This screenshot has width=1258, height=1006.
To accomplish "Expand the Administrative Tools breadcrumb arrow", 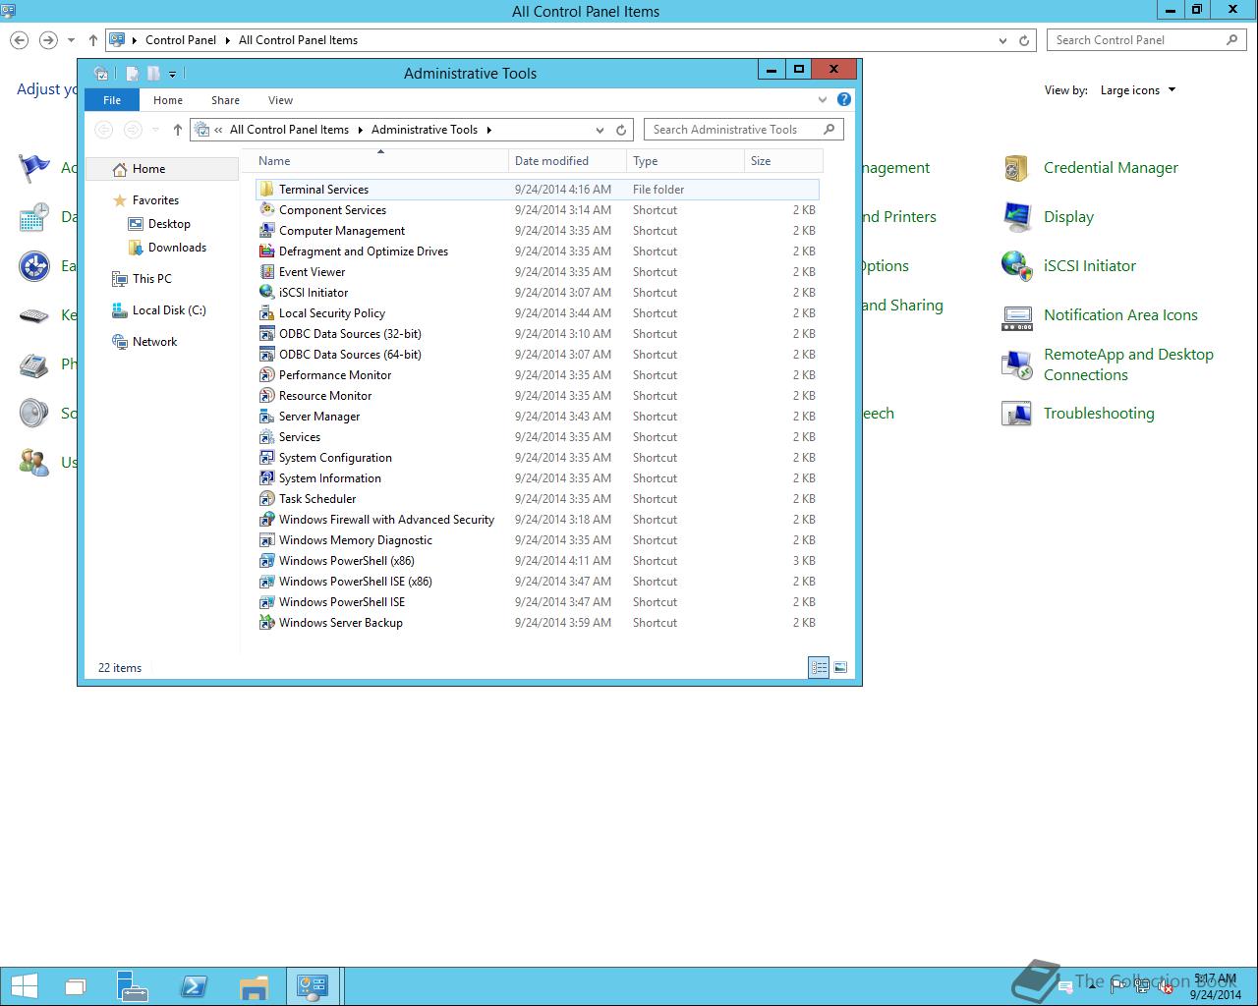I will [x=488, y=130].
